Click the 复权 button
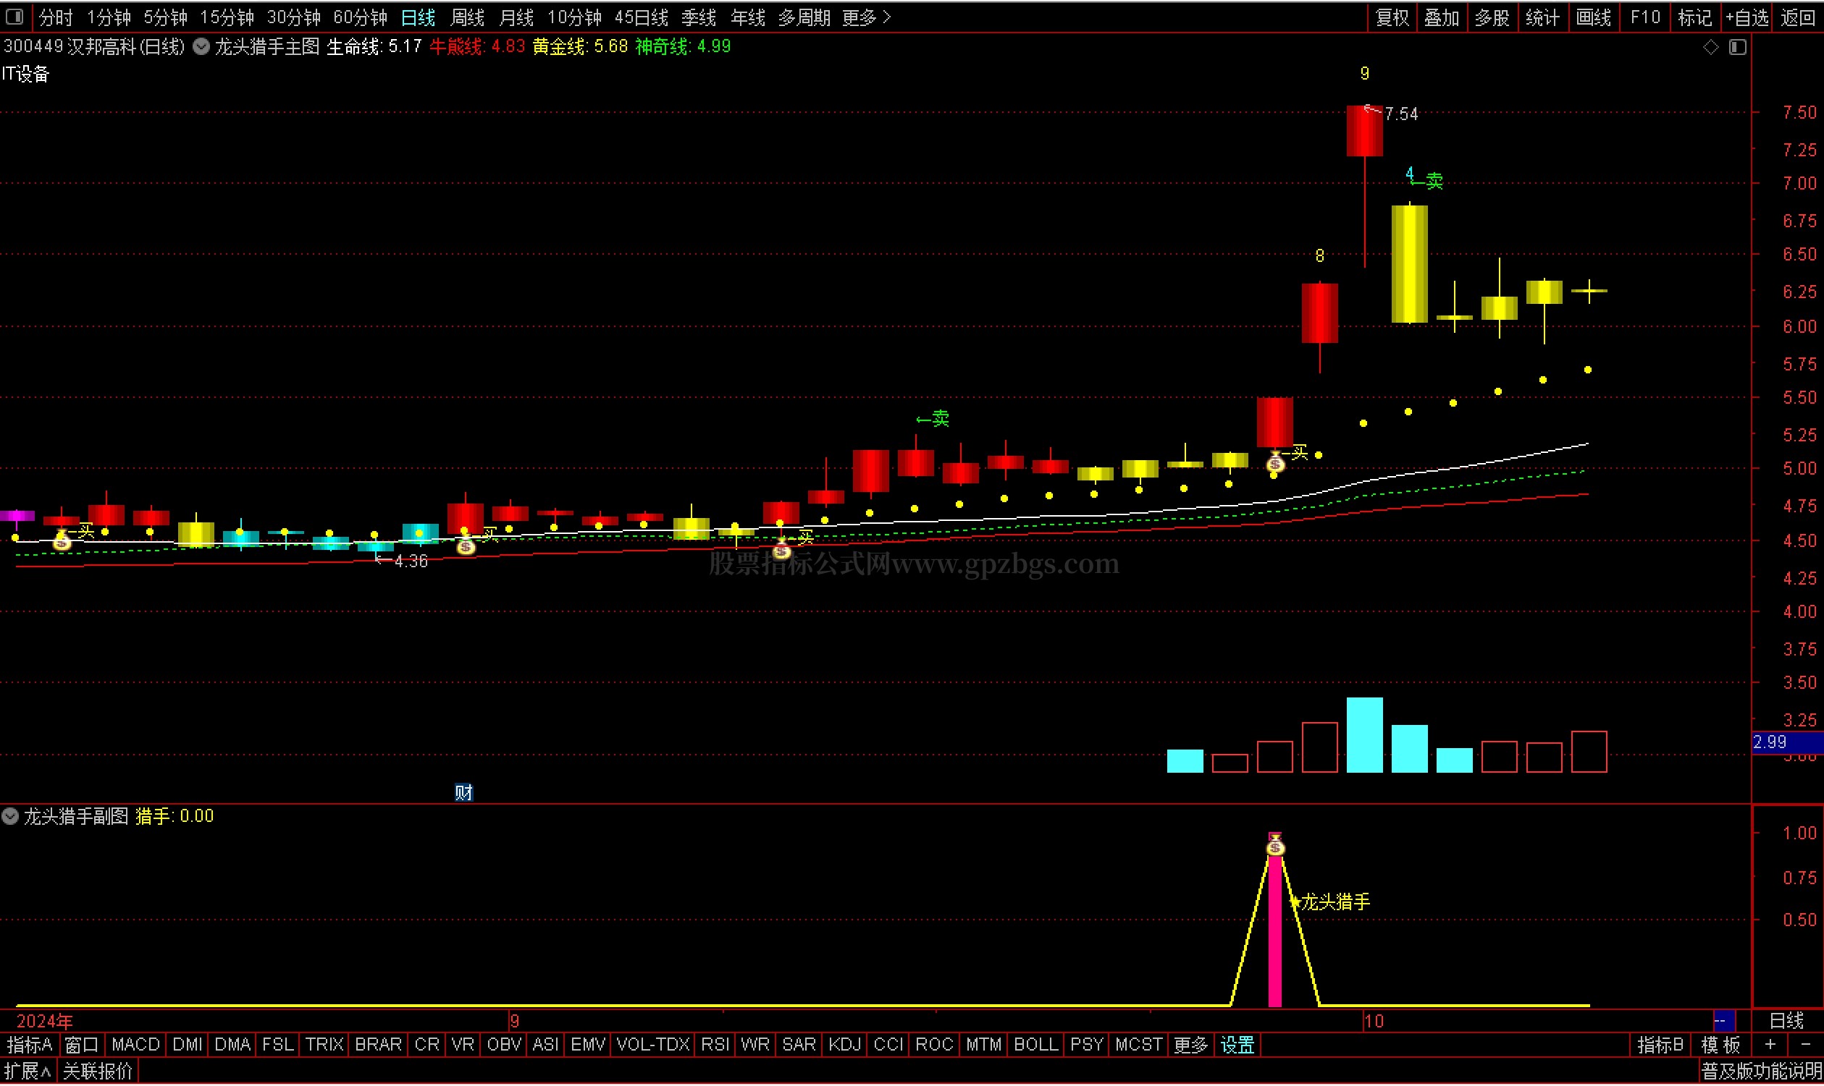The height and width of the screenshot is (1086, 1824). tap(1392, 17)
